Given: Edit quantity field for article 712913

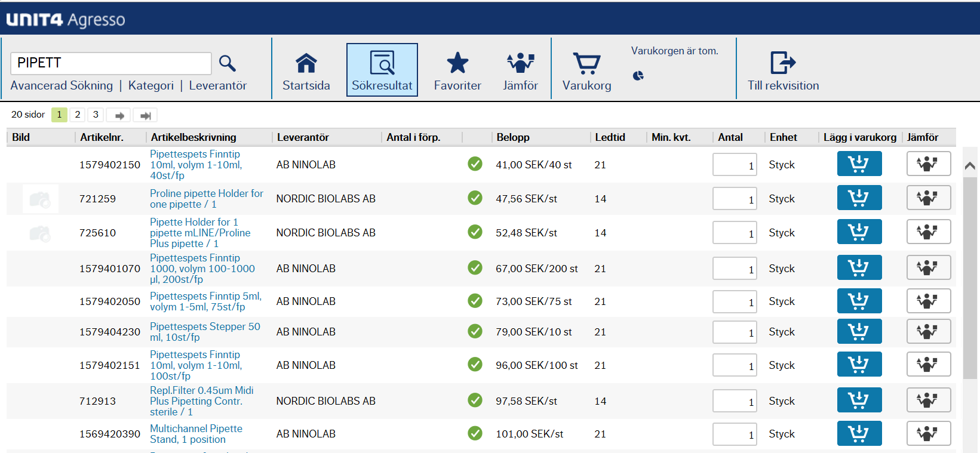Looking at the screenshot, I should click(x=735, y=401).
